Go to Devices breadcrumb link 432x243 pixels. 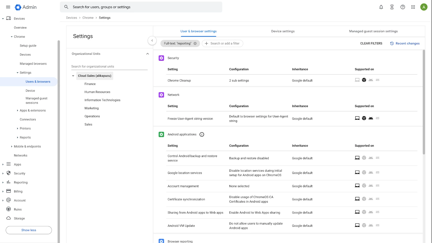tap(72, 18)
